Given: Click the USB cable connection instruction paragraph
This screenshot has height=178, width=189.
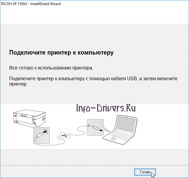Looking at the screenshot, I should pos(93,81).
